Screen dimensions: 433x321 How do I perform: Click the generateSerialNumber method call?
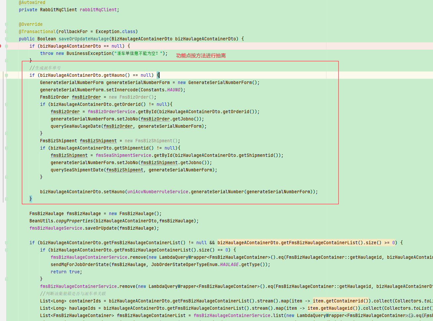[217, 192]
